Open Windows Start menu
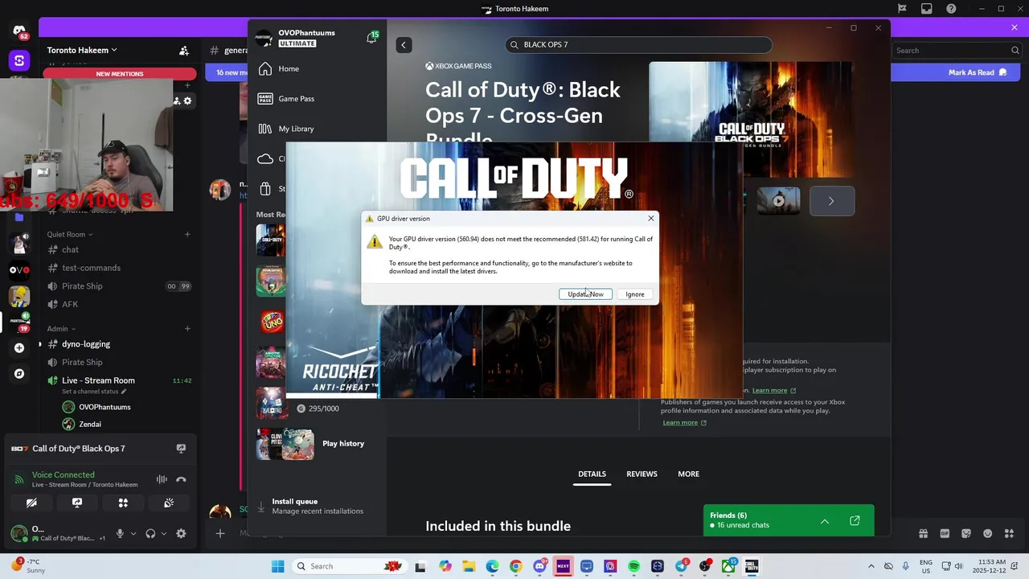 (278, 566)
